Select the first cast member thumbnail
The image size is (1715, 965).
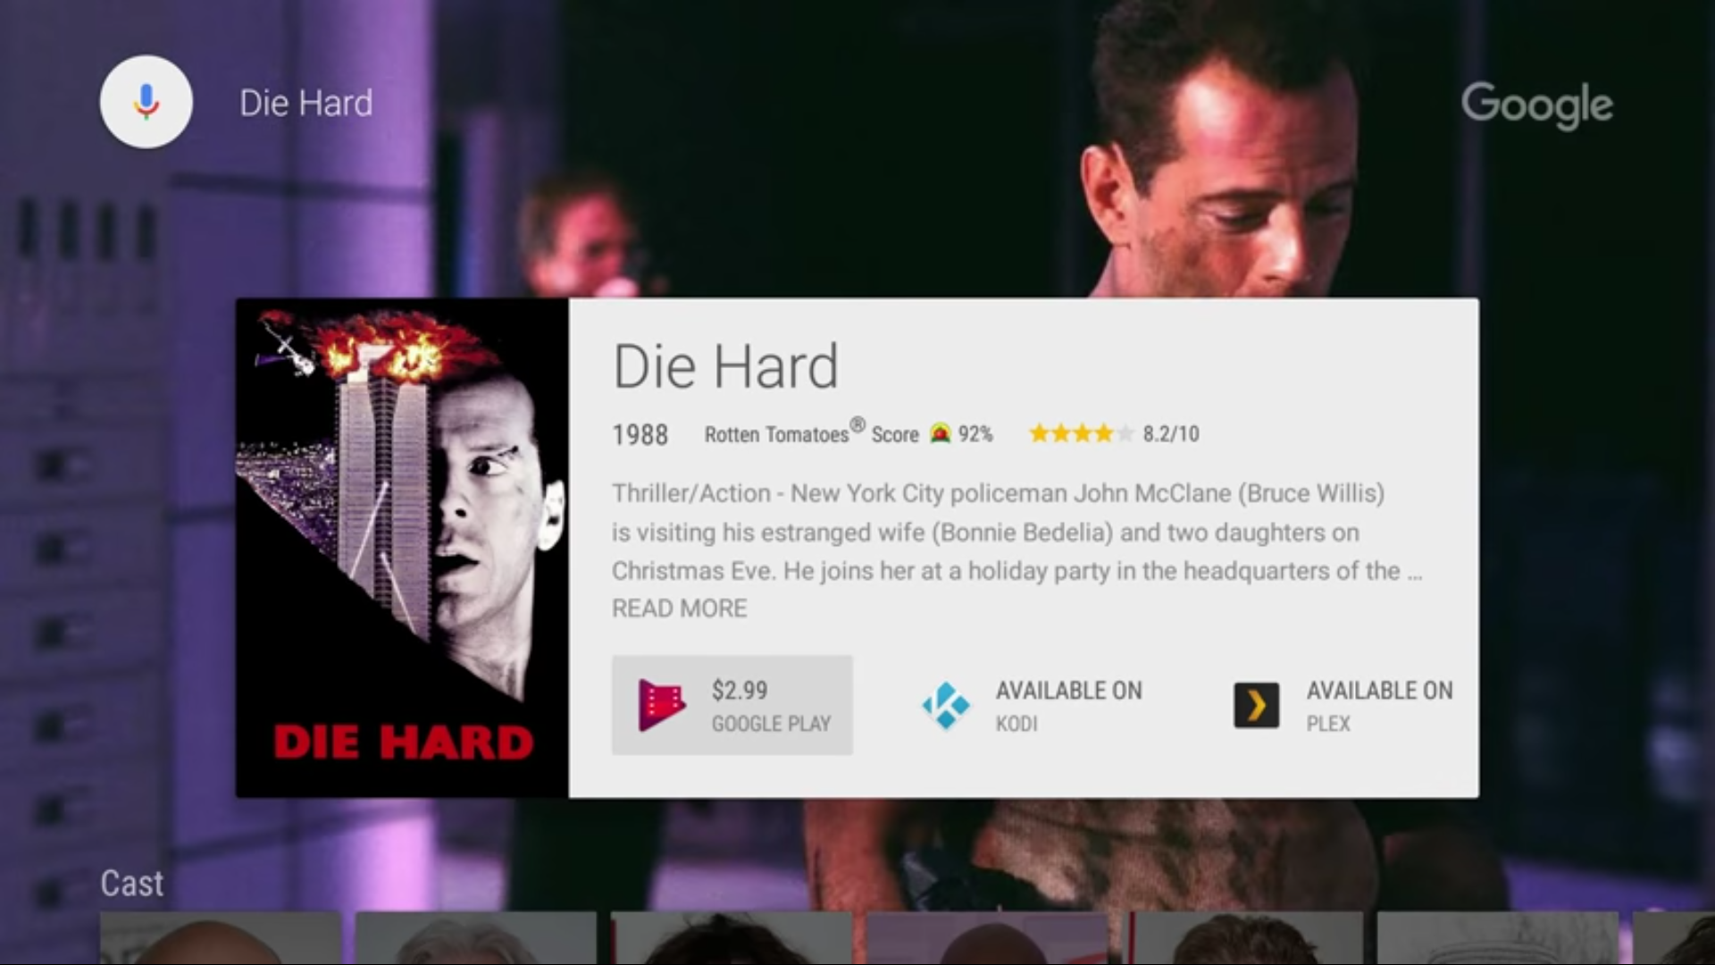[221, 938]
